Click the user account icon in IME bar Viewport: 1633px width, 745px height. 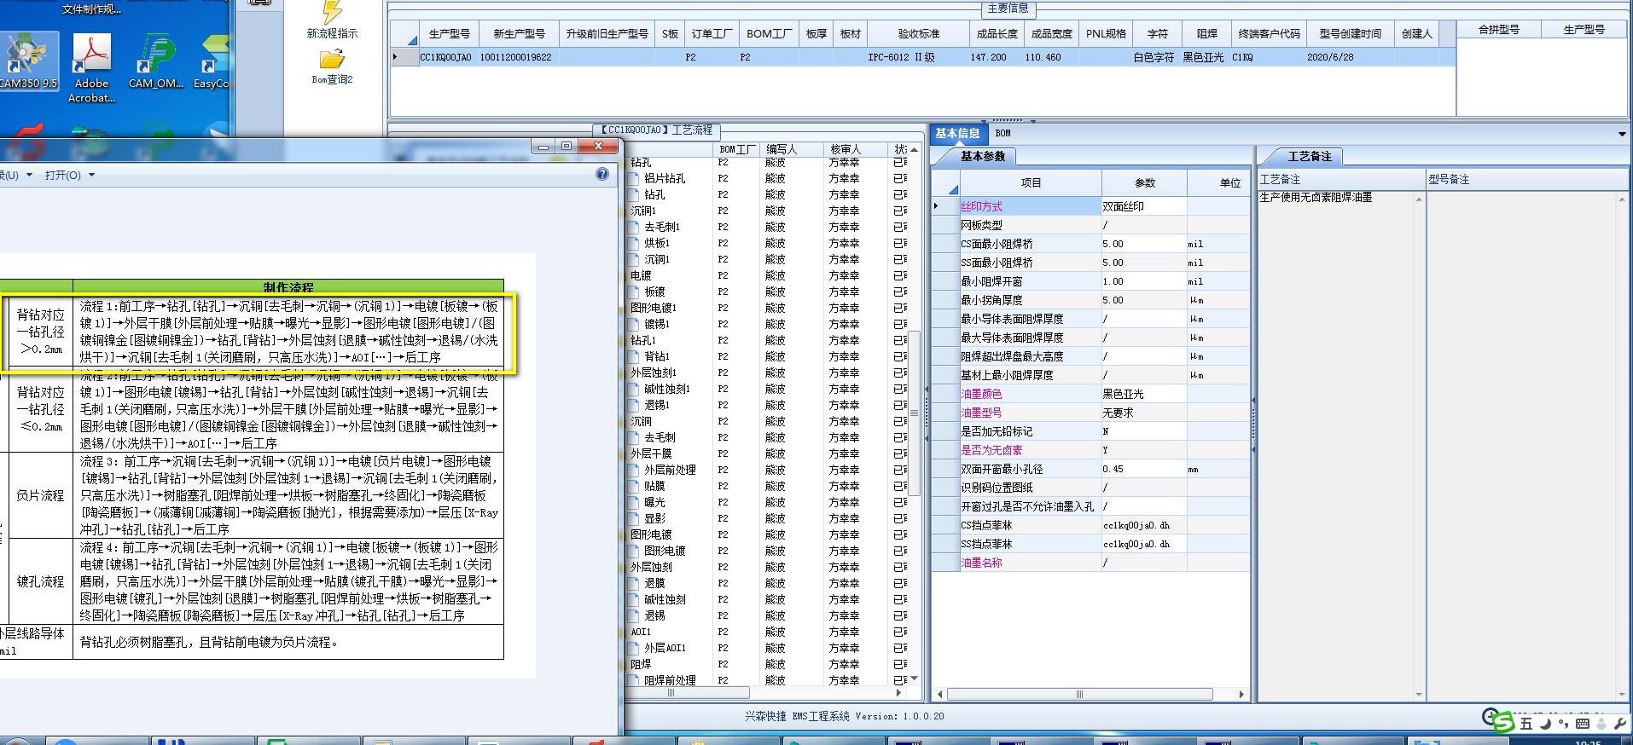tap(1601, 724)
